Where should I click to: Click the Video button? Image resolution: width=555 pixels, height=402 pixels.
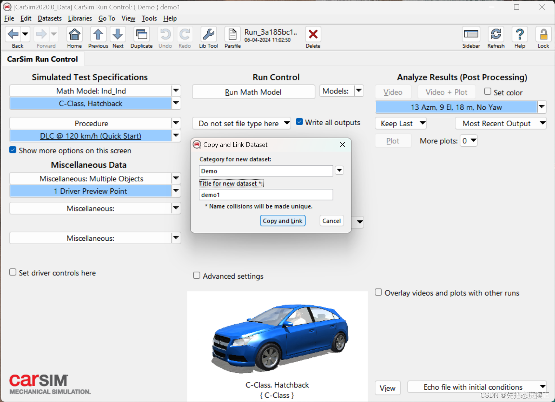pyautogui.click(x=393, y=92)
